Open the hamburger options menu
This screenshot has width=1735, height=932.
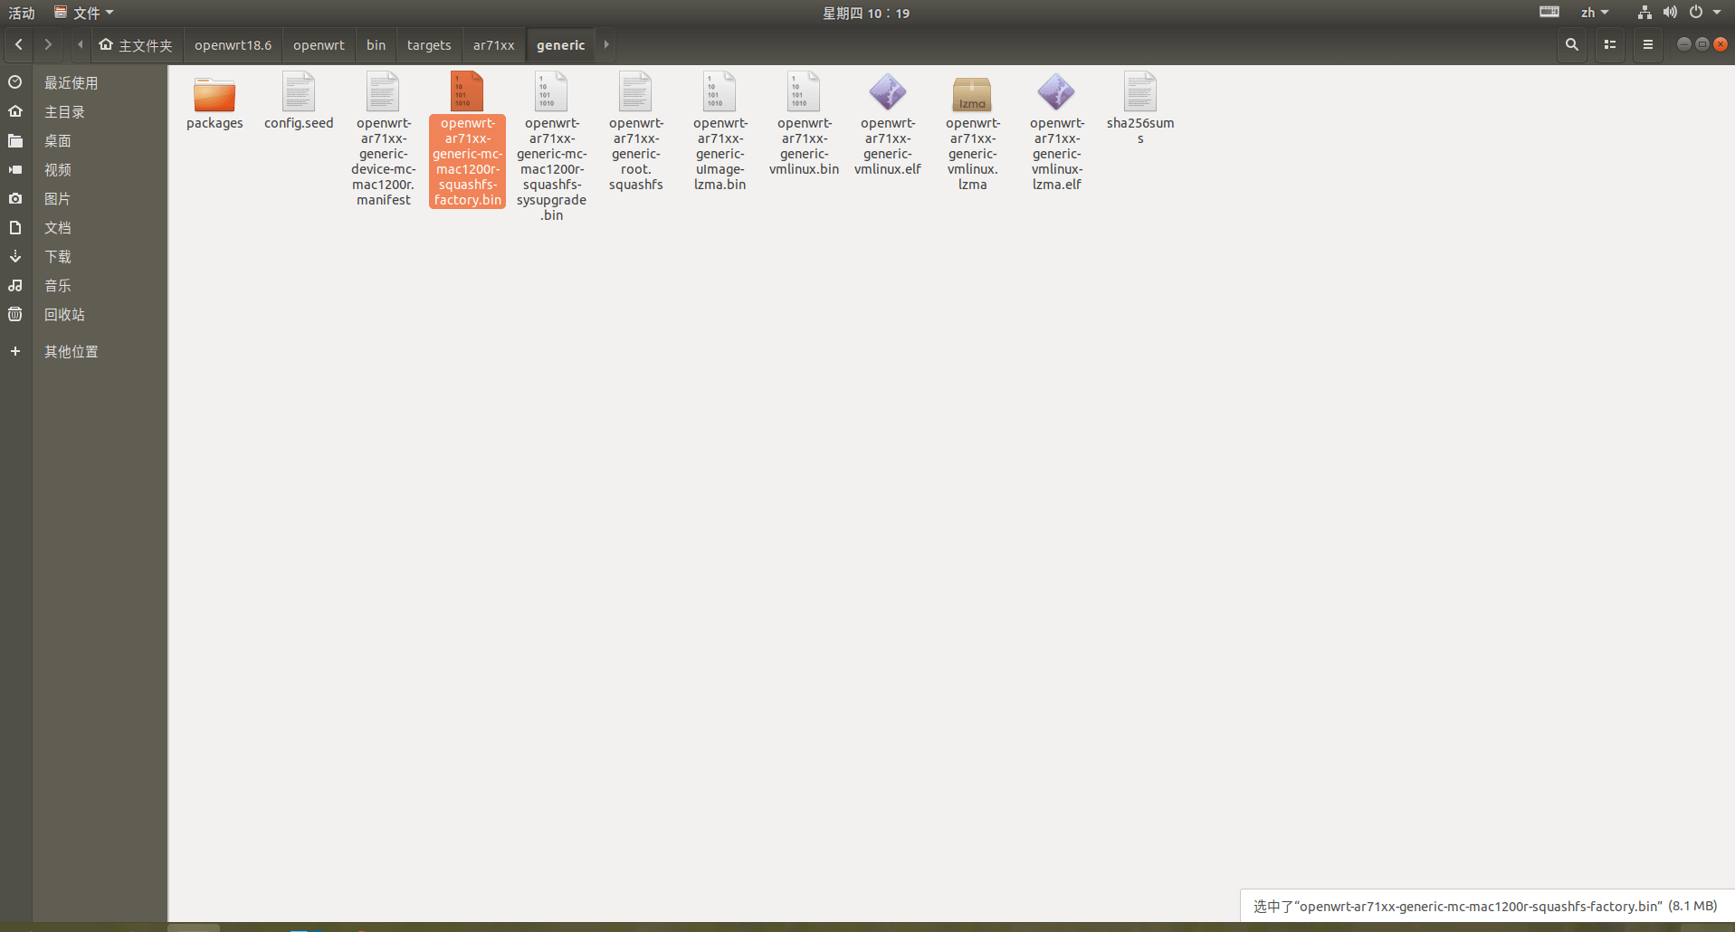point(1647,44)
